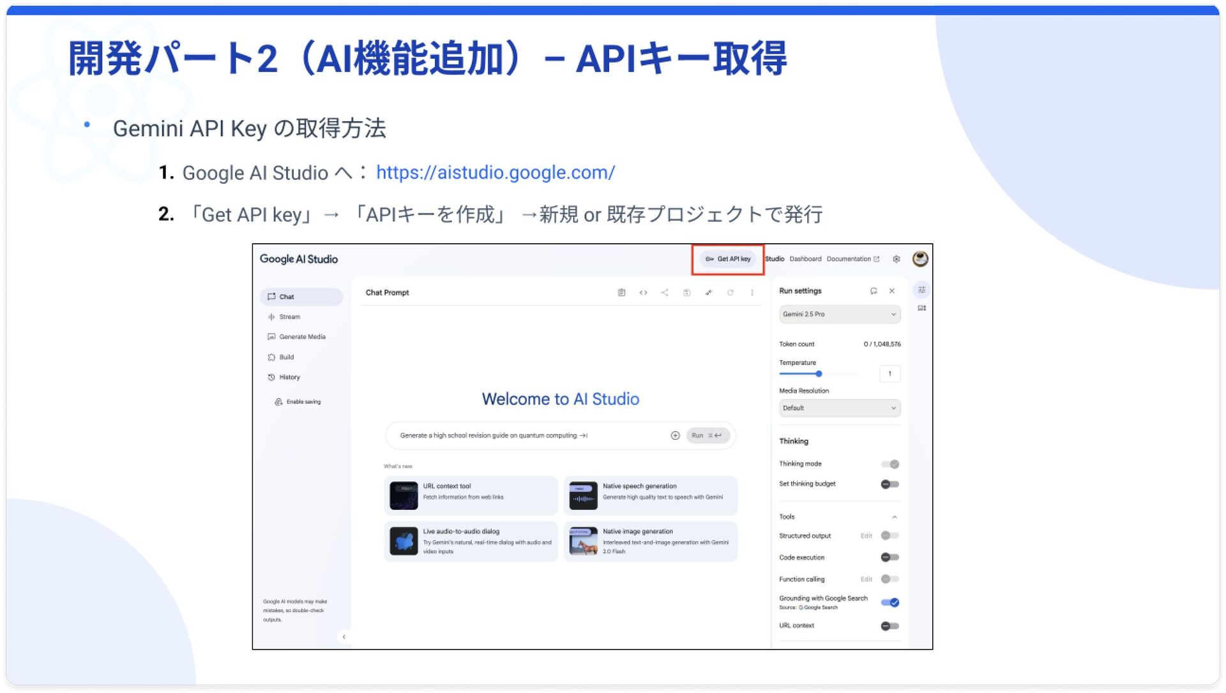The width and height of the screenshot is (1226, 693).
Task: Open Build in the left sidebar
Action: click(301, 357)
